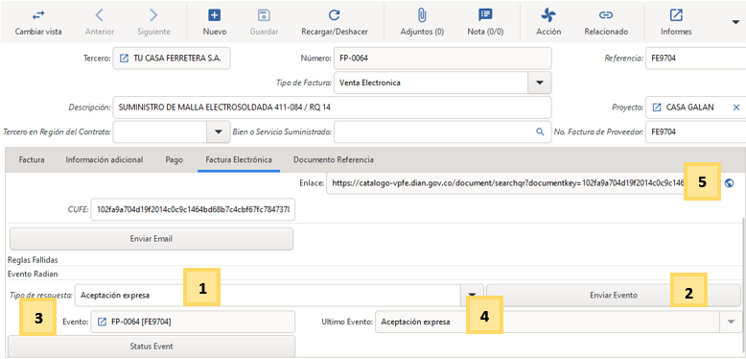746x359 pixels.
Task: Clear the Proyecto field with X
Action: 736,108
